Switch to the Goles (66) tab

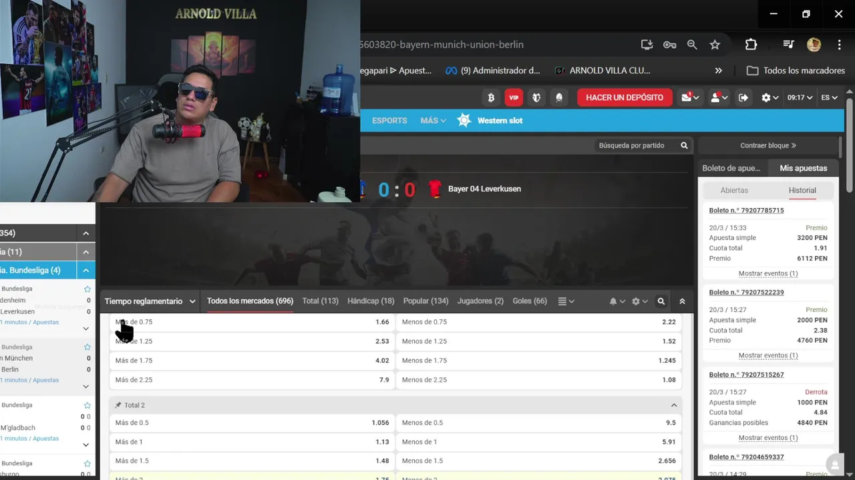coord(530,301)
